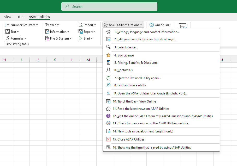Viewport: 237px width, 166px height.
Task: Select Find and run a utility
Action: (x=161, y=85)
